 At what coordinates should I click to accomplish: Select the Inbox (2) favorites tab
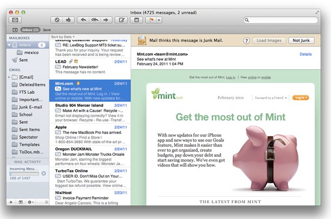point(30,30)
